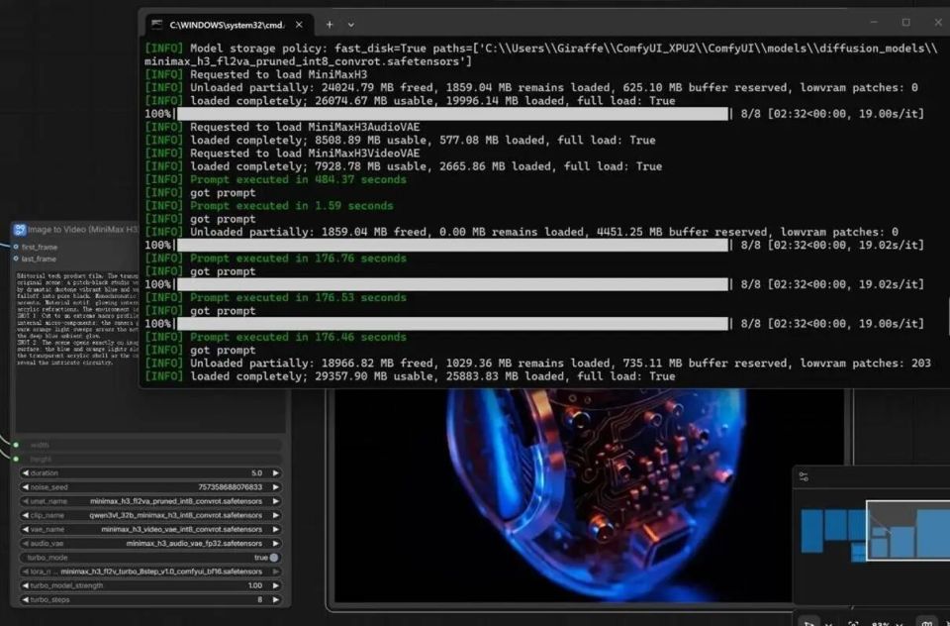Increment noise_seed using right arrow
The height and width of the screenshot is (626, 950).
click(276, 487)
